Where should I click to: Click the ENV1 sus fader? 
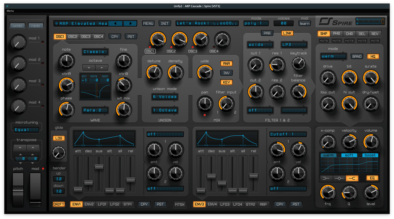[x=99, y=167]
